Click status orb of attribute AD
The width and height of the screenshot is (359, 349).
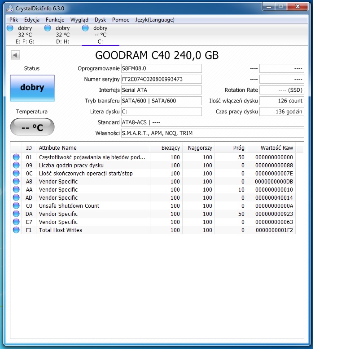point(16,197)
